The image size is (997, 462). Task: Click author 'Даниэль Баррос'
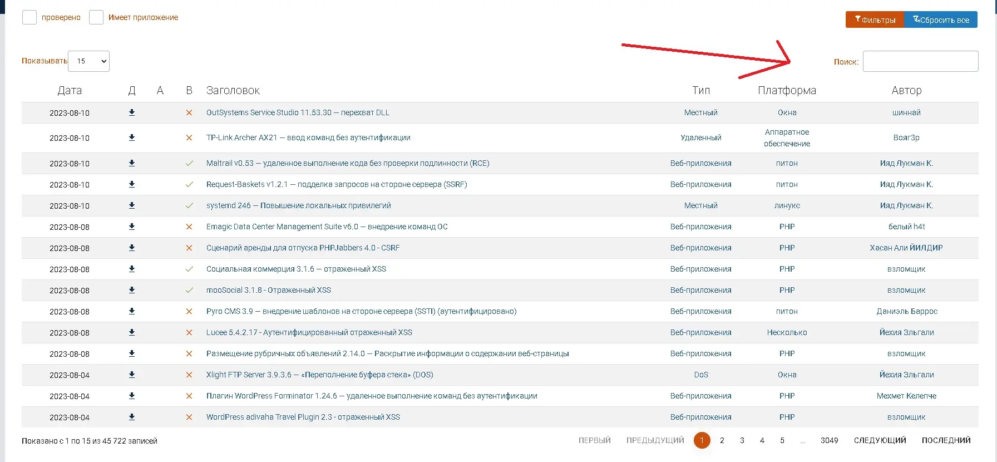(x=906, y=311)
